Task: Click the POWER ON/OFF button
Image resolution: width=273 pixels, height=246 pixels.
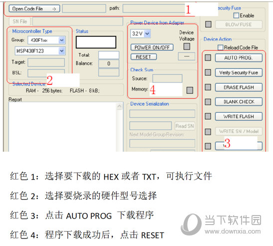Action: (152, 47)
